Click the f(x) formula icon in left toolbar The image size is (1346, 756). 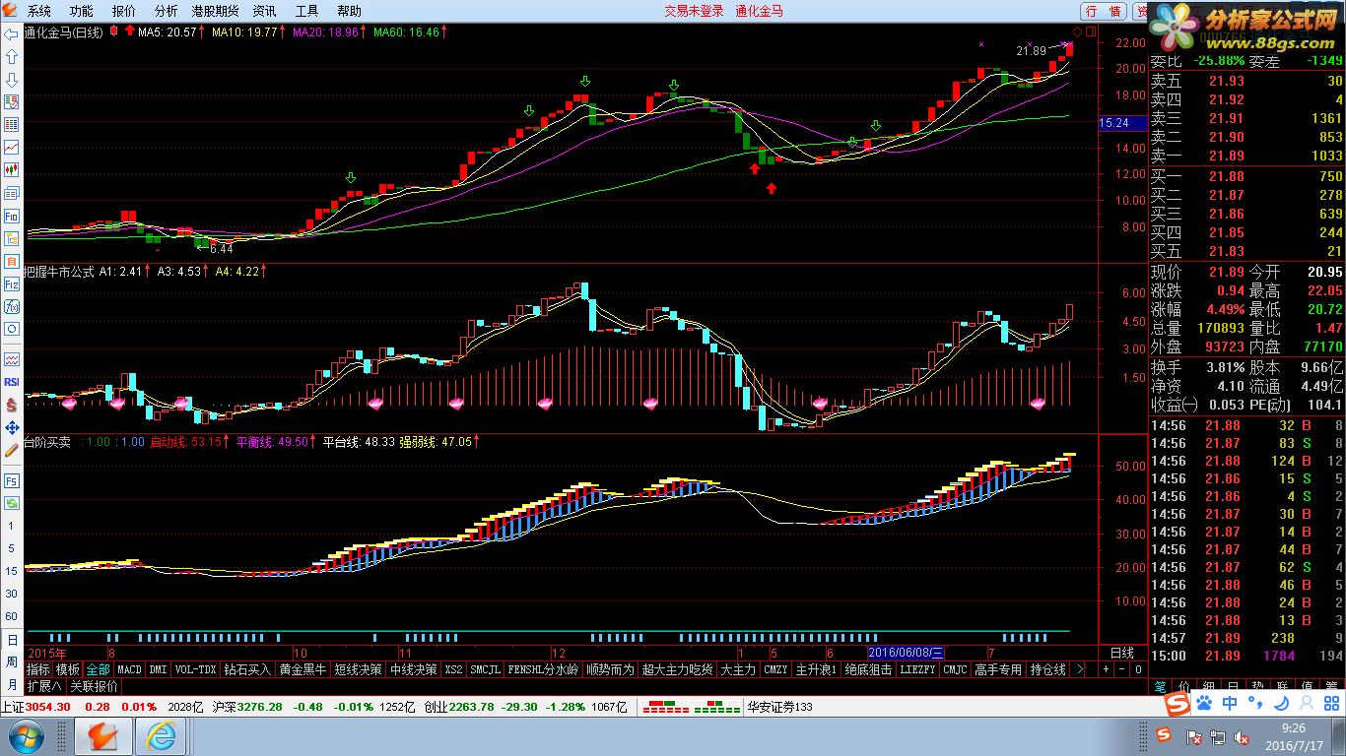click(12, 306)
